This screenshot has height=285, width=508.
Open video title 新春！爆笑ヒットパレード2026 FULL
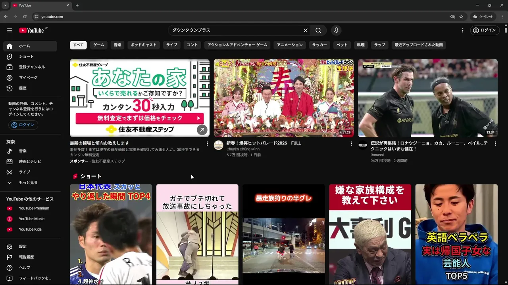[264, 143]
